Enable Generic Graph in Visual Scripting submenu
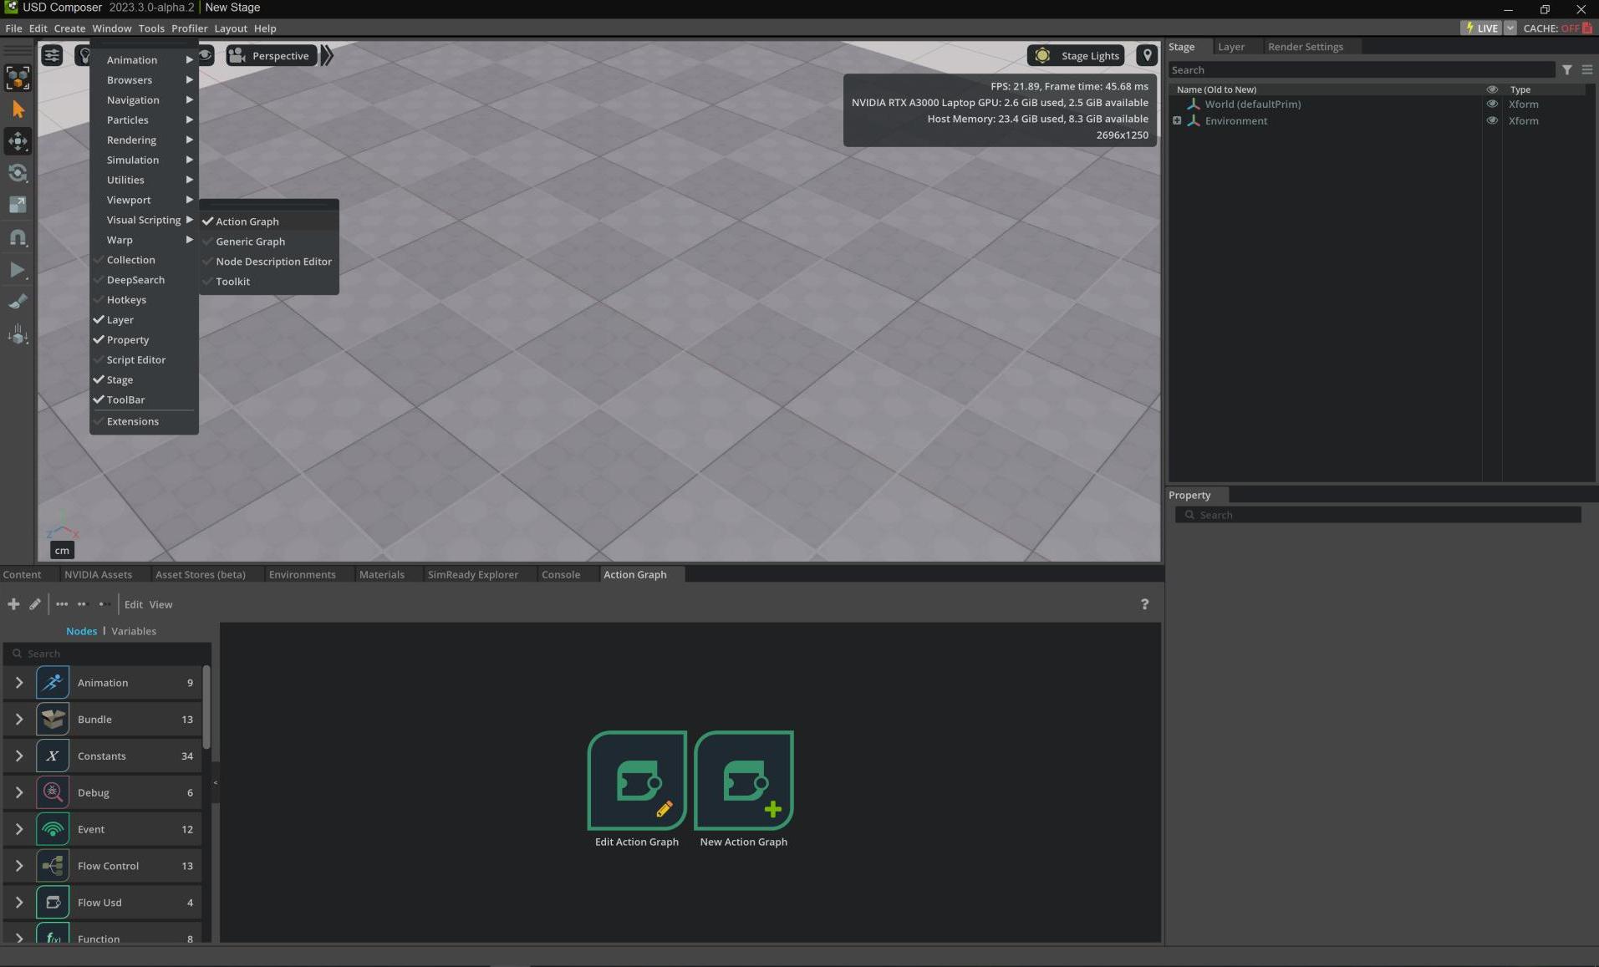The image size is (1599, 967). click(x=250, y=242)
